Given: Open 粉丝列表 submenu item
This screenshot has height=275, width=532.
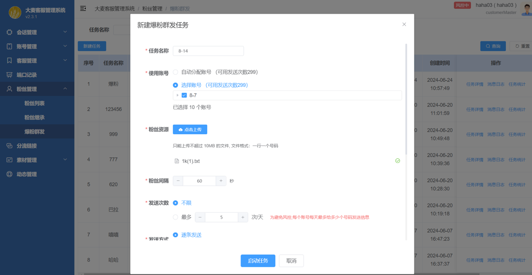Looking at the screenshot, I should (x=34, y=103).
